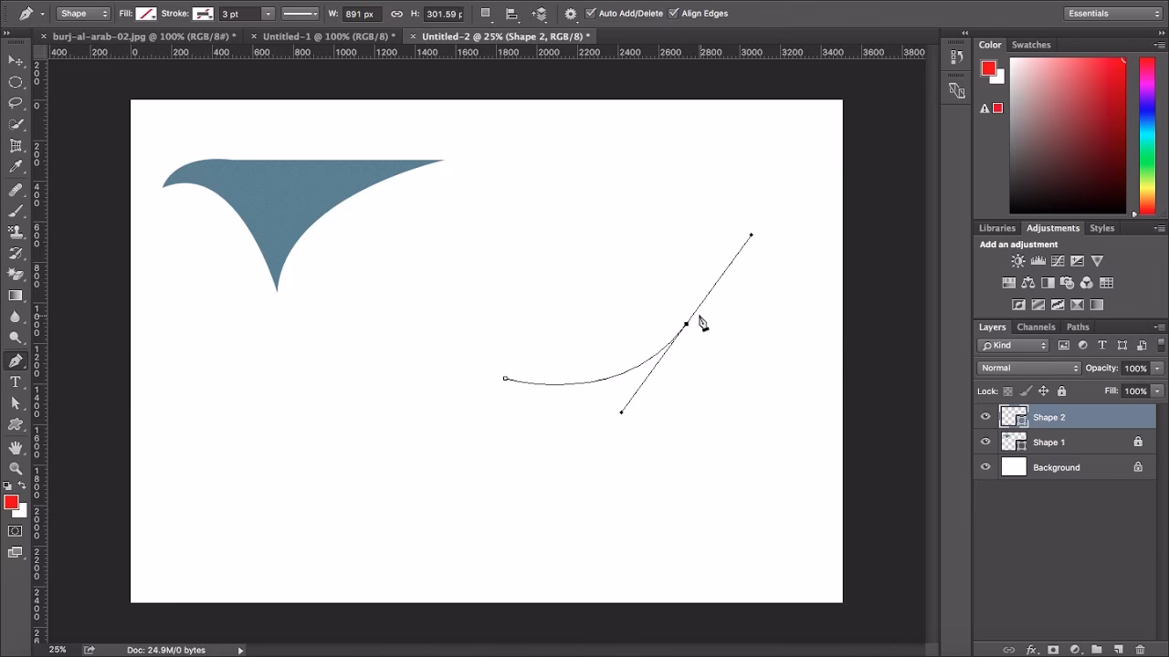Create a new layer with the New Layer icon

pyautogui.click(x=1119, y=649)
